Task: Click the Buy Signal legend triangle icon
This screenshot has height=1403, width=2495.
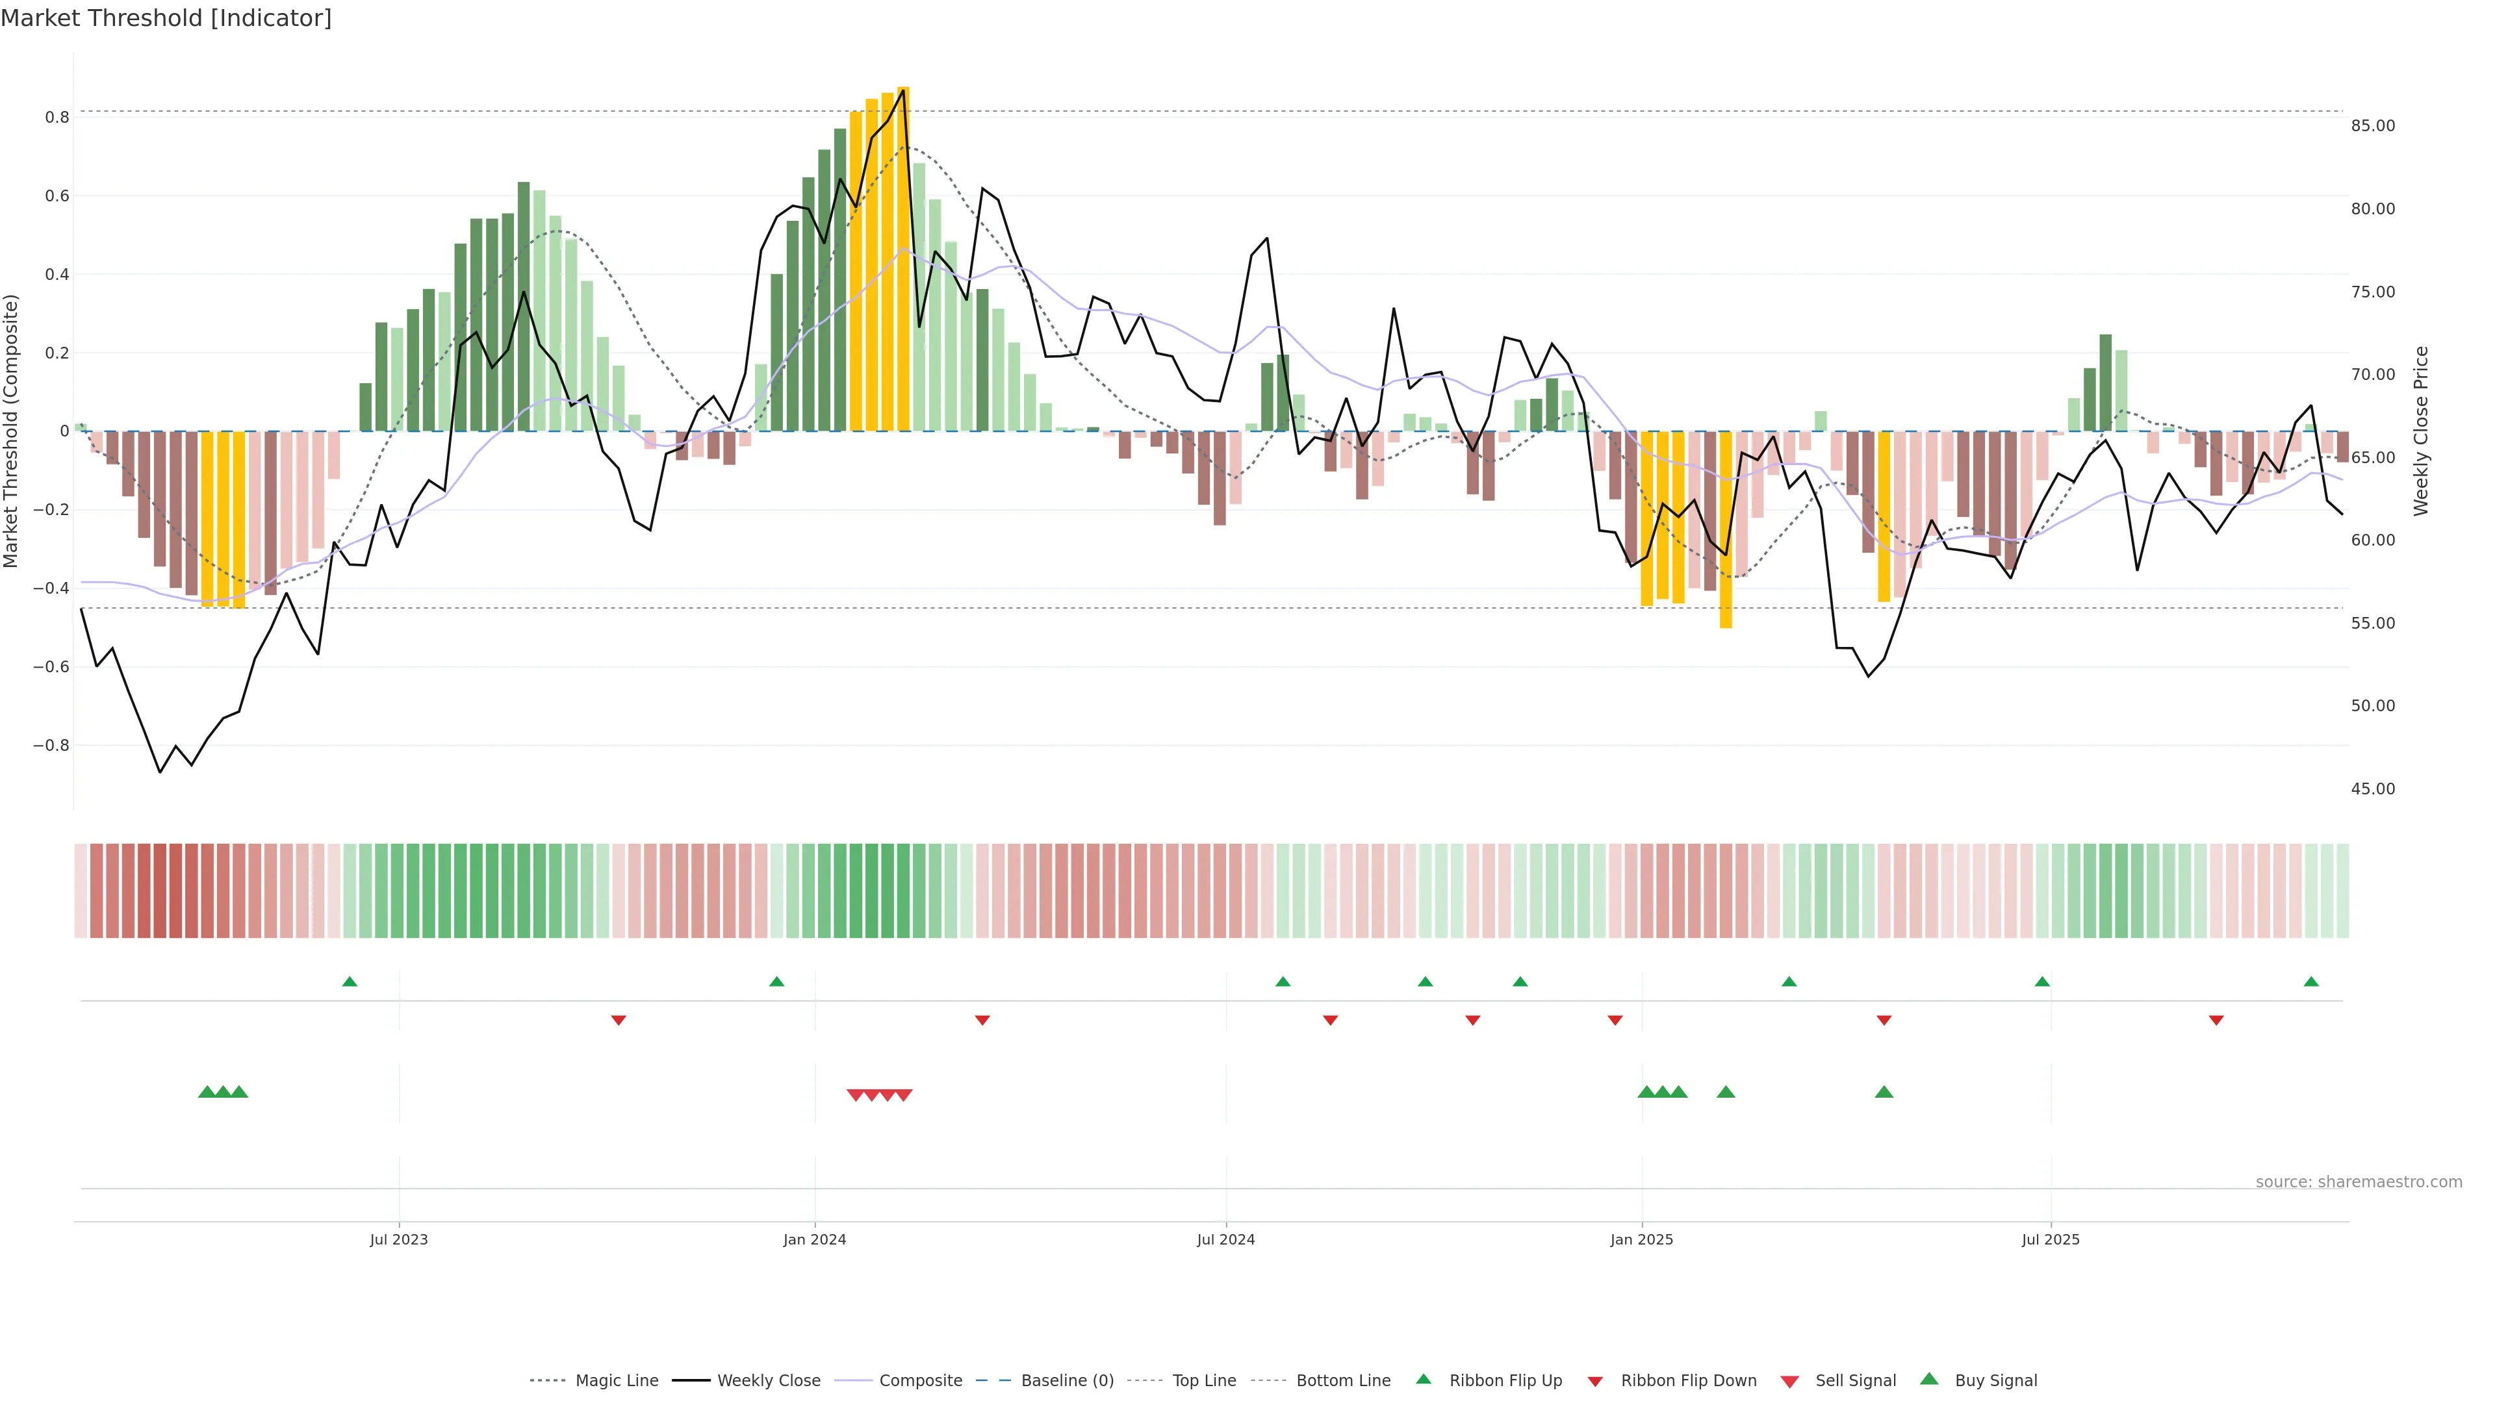Action: (x=1929, y=1379)
